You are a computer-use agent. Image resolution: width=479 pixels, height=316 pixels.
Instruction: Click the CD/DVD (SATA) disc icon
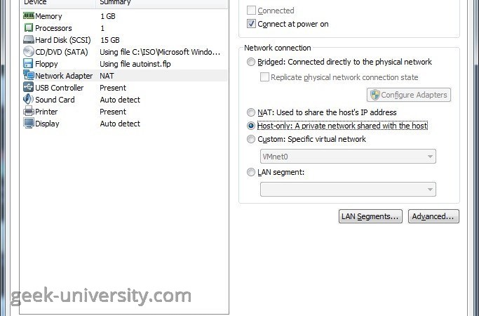point(29,52)
